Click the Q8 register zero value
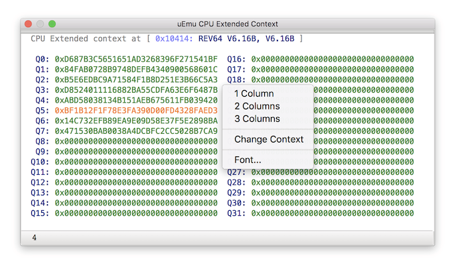This screenshot has height=273, width=466. tap(136, 141)
